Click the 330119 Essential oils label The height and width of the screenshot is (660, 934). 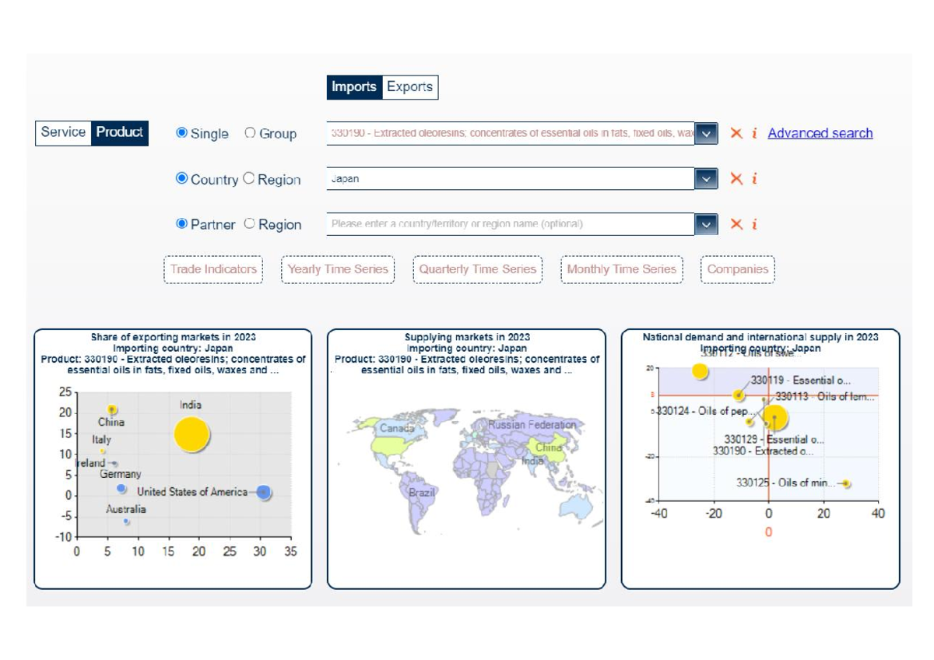tap(800, 381)
